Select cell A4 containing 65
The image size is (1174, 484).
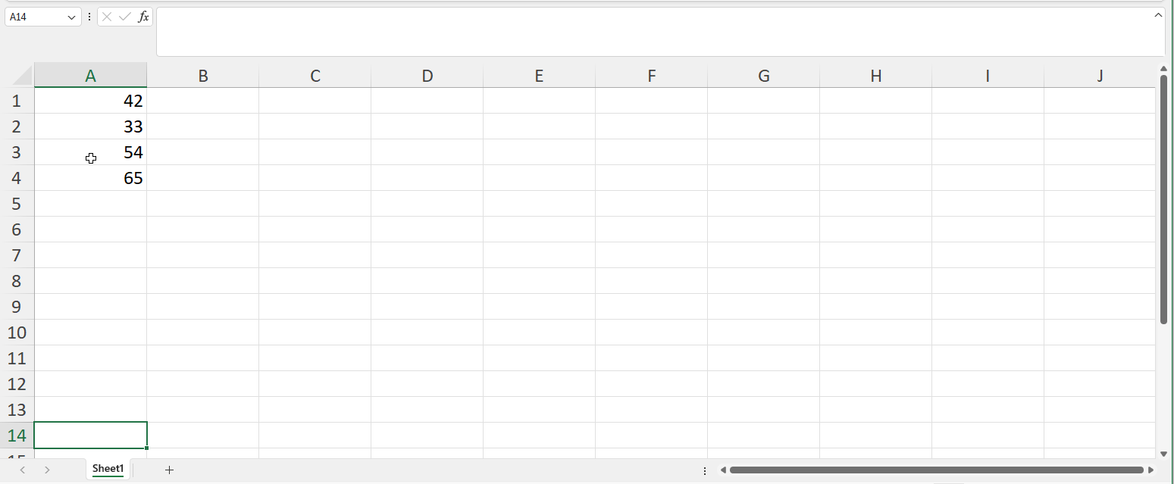point(91,178)
